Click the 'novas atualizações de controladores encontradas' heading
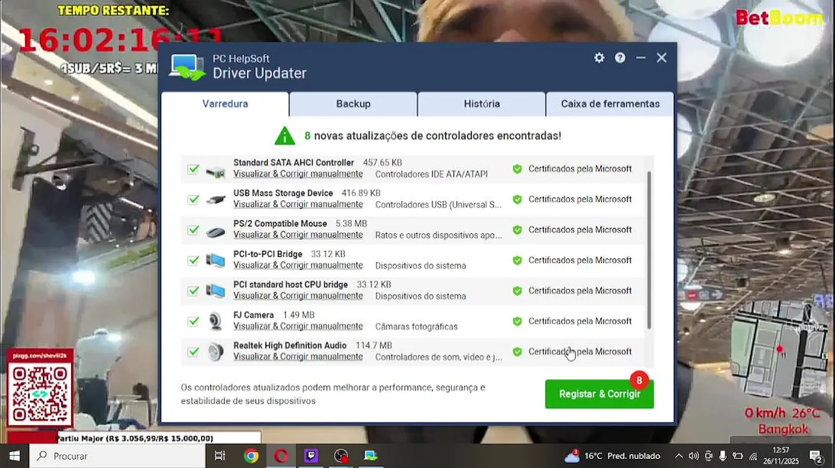This screenshot has height=468, width=835. (437, 136)
